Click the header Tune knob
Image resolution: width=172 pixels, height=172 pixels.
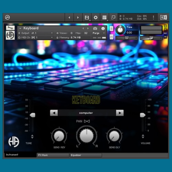click(120, 30)
